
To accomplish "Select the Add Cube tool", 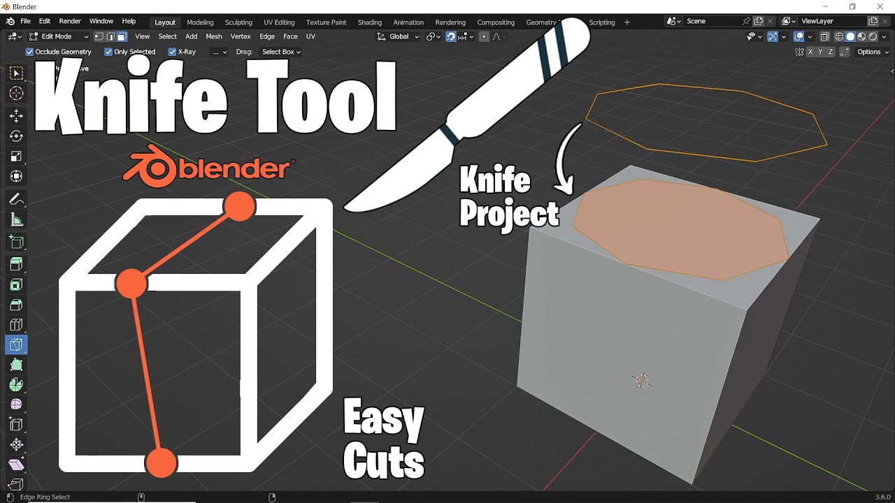I will (x=16, y=242).
